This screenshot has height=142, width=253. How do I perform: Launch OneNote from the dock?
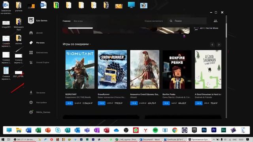tap(97, 130)
